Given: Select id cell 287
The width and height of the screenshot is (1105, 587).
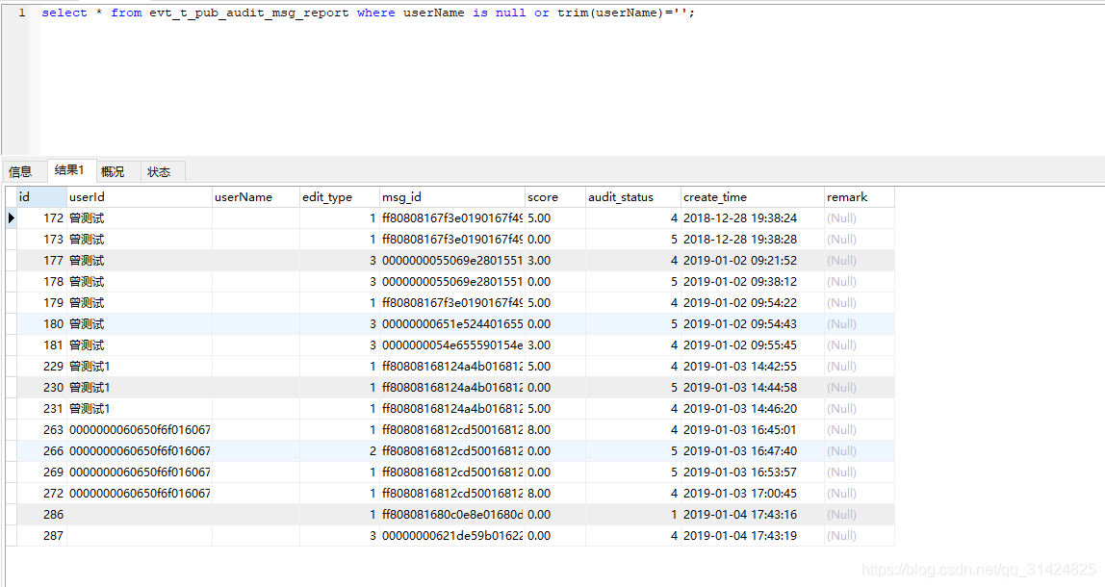Looking at the screenshot, I should (x=41, y=536).
